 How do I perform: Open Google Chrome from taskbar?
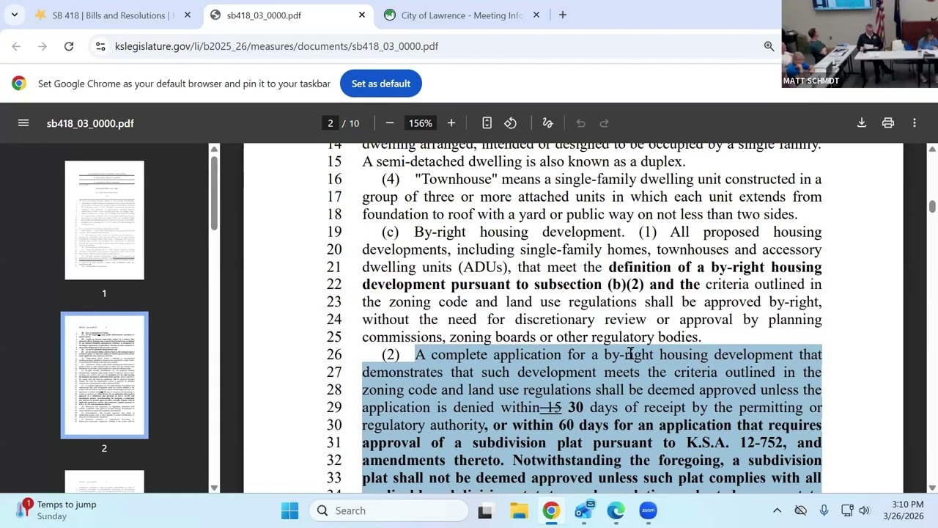click(x=551, y=510)
